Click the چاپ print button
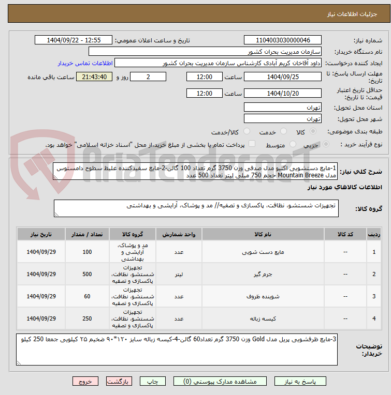391x395 pixels. [x=153, y=382]
